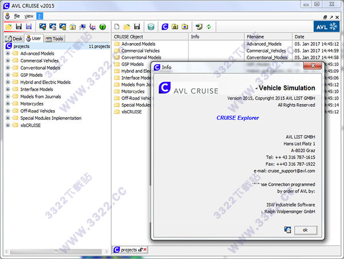Click the open folder icon in left toolbar

click(x=8, y=27)
